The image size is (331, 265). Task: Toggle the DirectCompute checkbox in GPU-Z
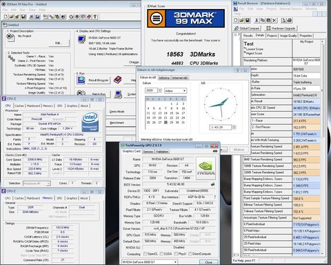click(190, 254)
